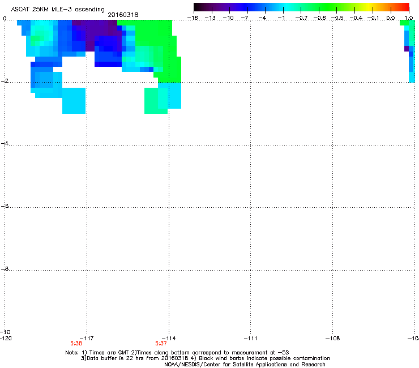Click the red 5:38 time label
The image size is (419, 368).
click(x=76, y=344)
